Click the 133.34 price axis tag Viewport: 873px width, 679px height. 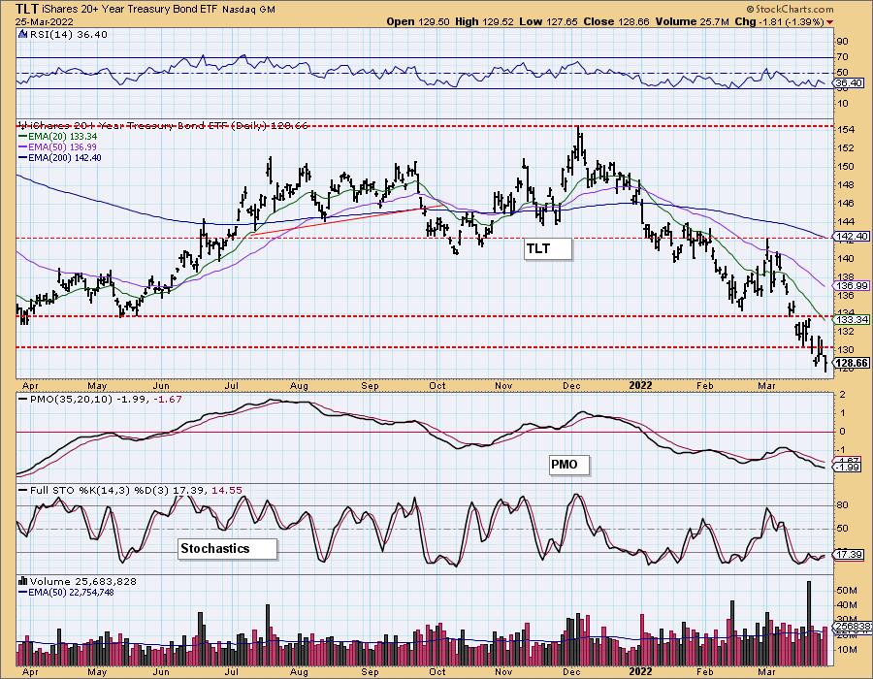tap(852, 319)
